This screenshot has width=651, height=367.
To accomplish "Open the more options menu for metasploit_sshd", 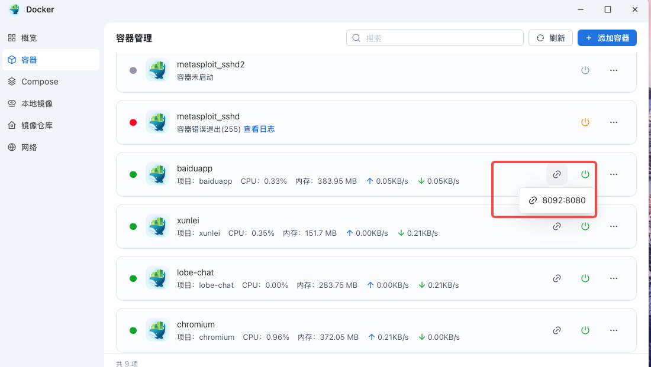I will pyautogui.click(x=614, y=122).
